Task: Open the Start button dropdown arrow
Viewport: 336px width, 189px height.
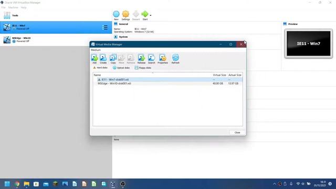Action: (x=151, y=15)
